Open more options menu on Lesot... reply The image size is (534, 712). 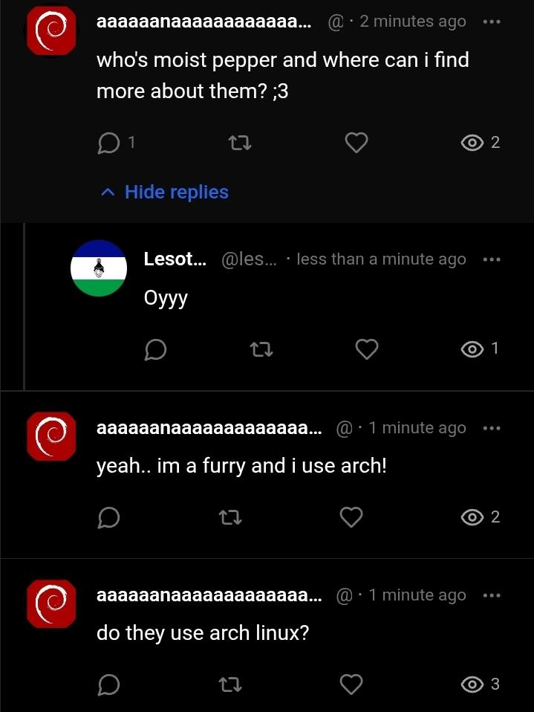[491, 259]
